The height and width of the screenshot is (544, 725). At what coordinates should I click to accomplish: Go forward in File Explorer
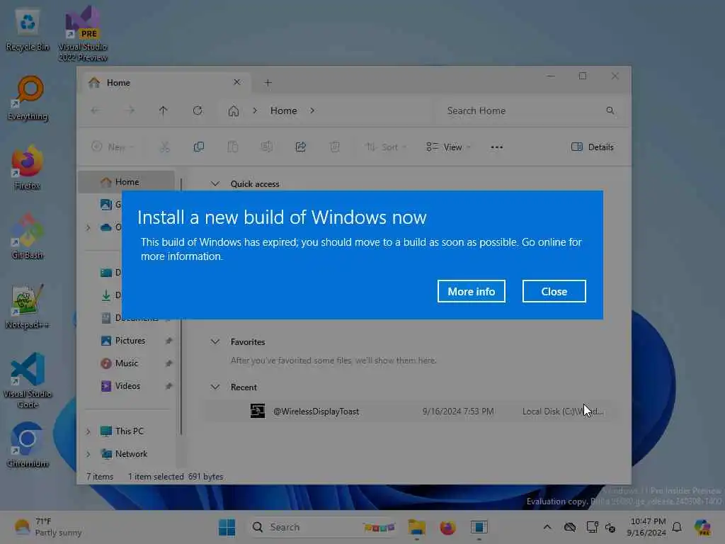130,110
